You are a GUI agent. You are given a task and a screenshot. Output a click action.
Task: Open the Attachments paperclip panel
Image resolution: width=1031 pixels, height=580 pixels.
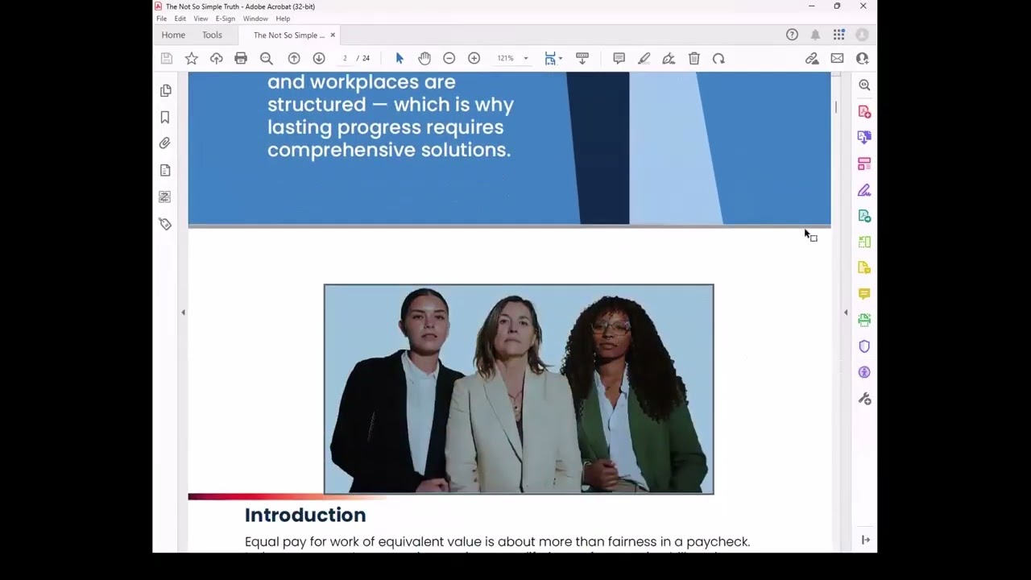click(x=165, y=143)
